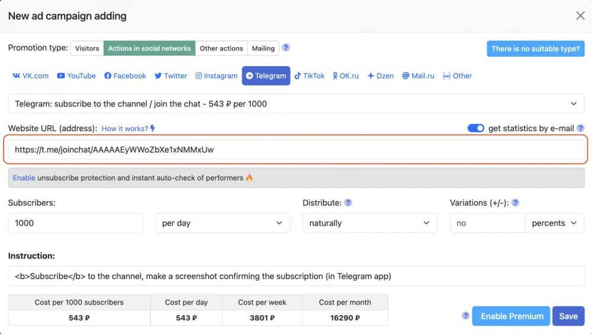Choose TikTok as the network
This screenshot has width=592, height=334.
(310, 76)
